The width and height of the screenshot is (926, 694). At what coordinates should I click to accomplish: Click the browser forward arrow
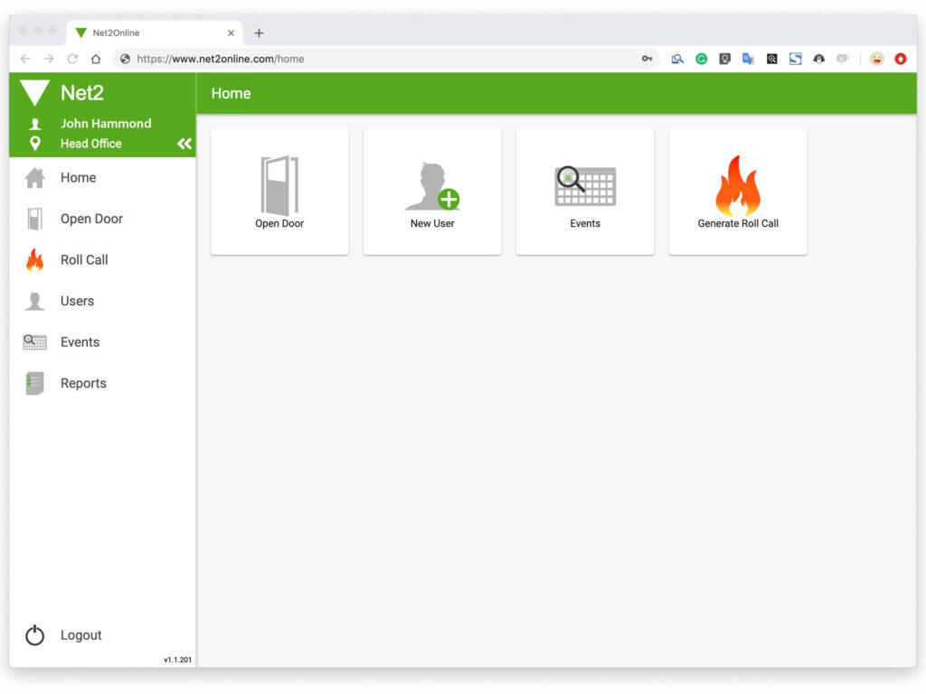click(x=49, y=59)
